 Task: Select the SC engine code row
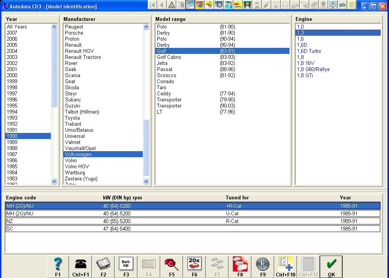(193, 229)
